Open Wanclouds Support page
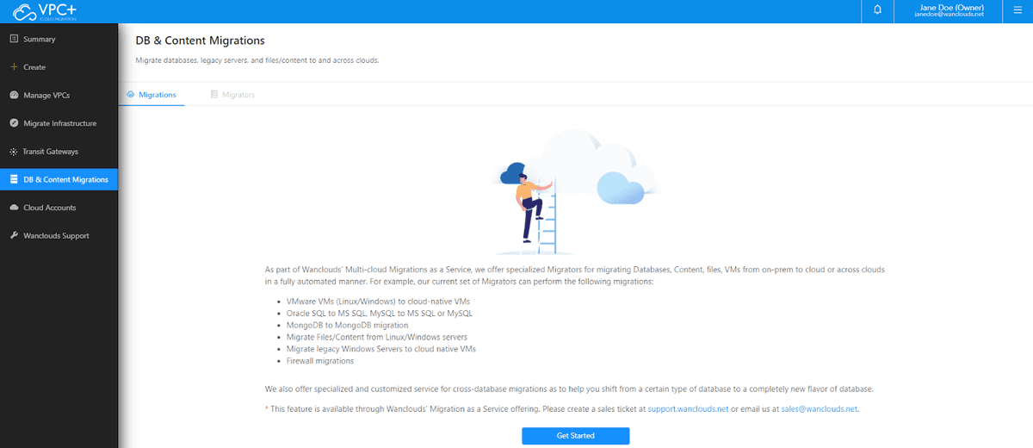The image size is (1033, 448). click(59, 235)
